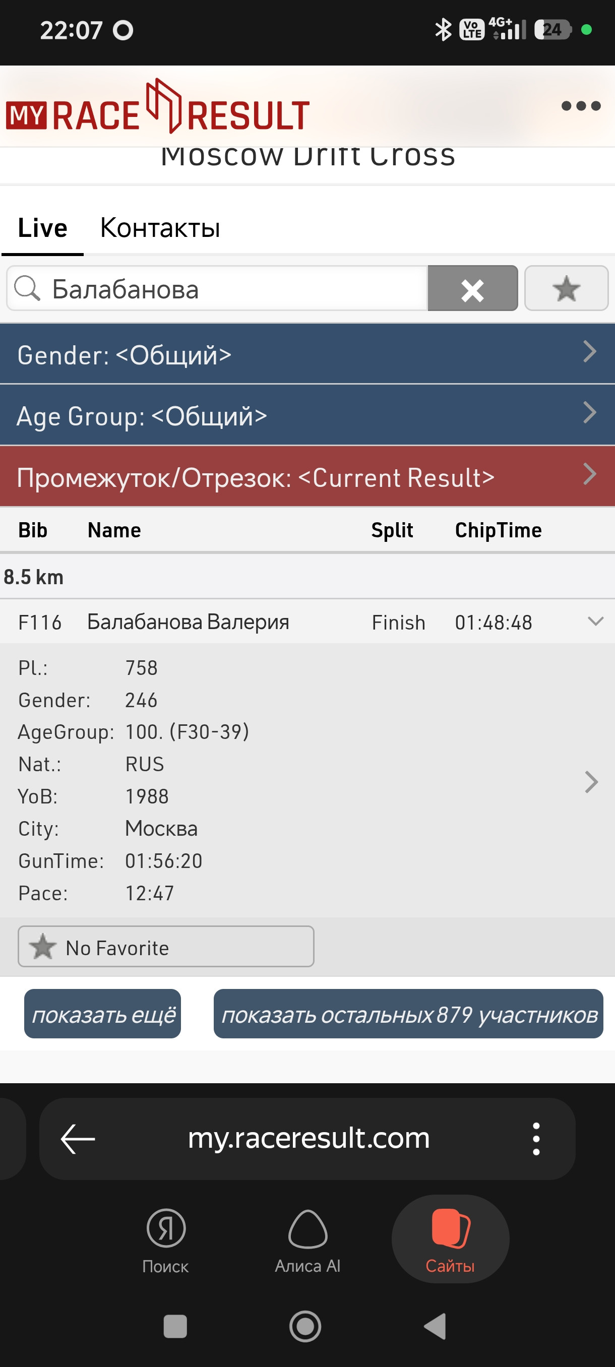Open the three-dot menu in My Race Result header
Image resolution: width=615 pixels, height=1367 pixels.
coord(581,106)
